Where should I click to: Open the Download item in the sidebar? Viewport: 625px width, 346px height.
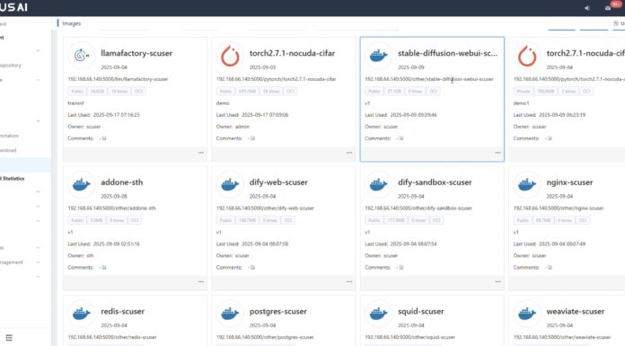coord(8,150)
